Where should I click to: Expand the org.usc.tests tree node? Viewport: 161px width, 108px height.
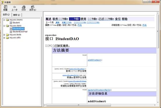click(4, 35)
